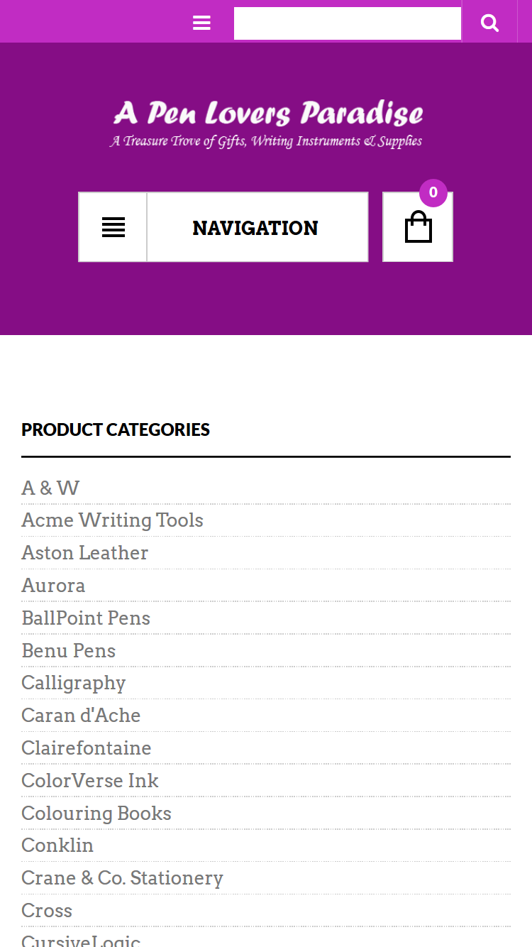The width and height of the screenshot is (532, 947).
Task: Click the navigation list lines icon
Action: pyautogui.click(x=113, y=227)
